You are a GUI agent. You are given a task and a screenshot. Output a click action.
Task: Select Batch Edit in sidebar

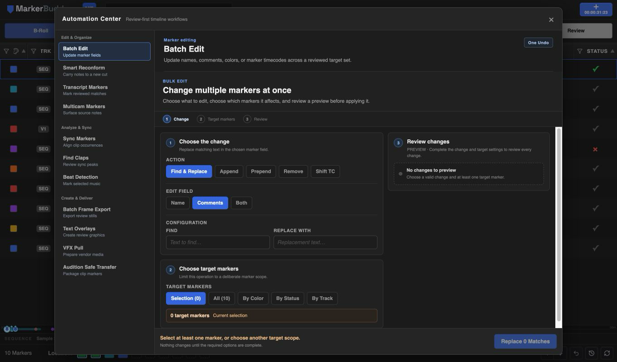(x=104, y=52)
